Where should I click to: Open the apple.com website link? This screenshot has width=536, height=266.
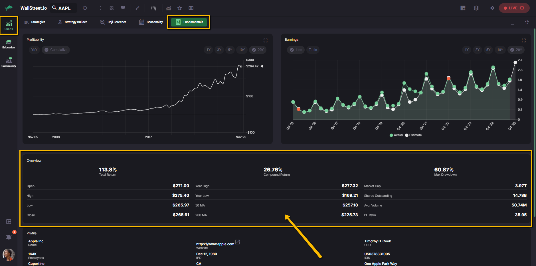point(215,244)
